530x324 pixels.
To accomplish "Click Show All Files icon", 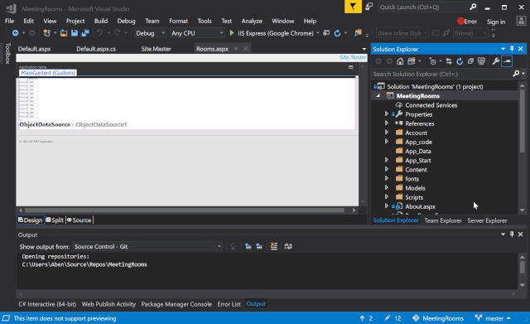I will click(481, 61).
